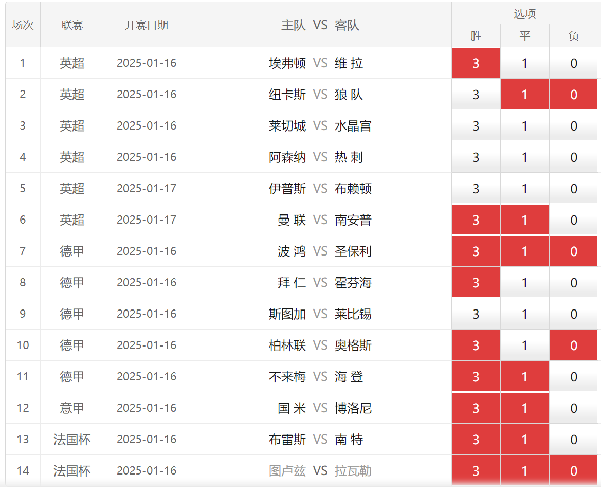Toggle draw option 1 for 国米 vs 博洛尼

525,409
